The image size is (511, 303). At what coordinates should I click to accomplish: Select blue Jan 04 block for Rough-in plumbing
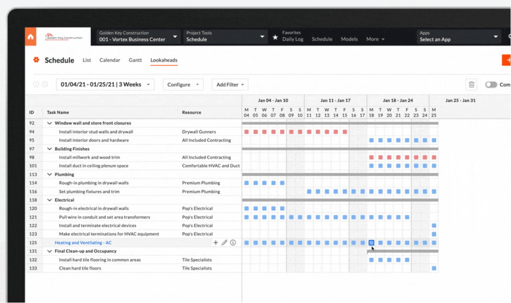click(x=247, y=183)
